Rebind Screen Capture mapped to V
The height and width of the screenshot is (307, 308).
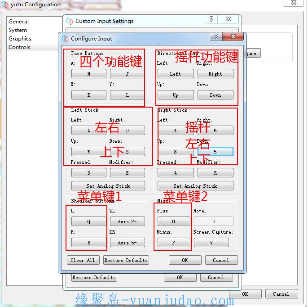coord(211,243)
